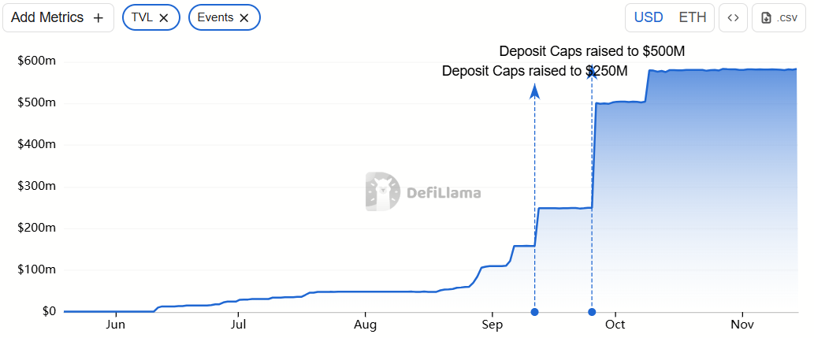Select the Events metric chip label
Viewport: 814px width, 338px height.
coord(215,17)
